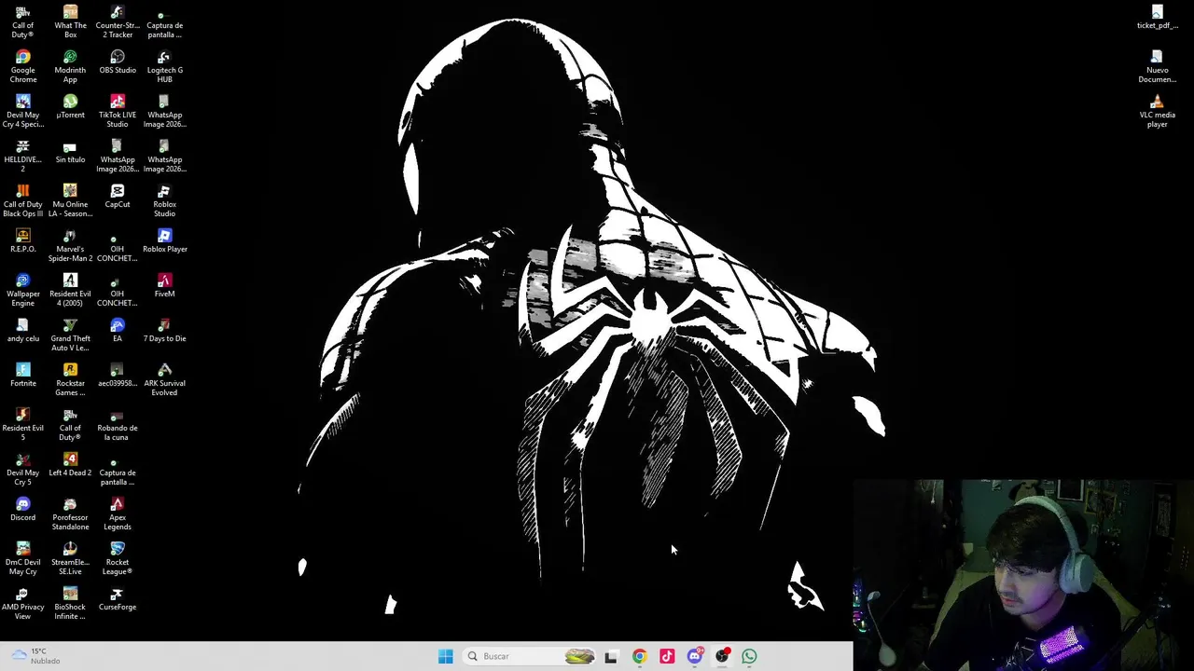
Task: Select the ticket_pdf file icon
Action: pos(1157,18)
